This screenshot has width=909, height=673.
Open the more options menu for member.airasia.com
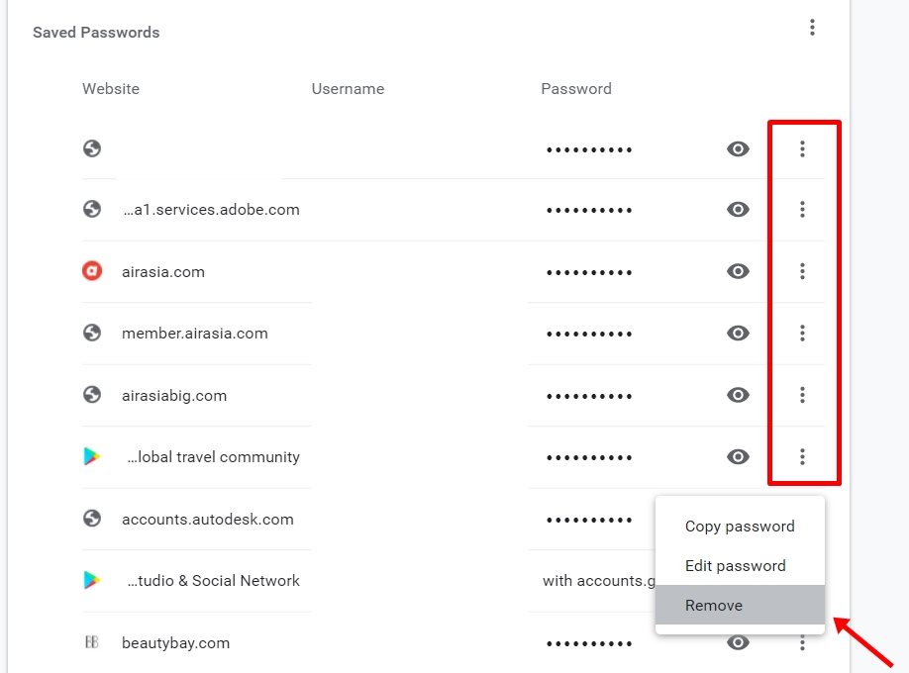[x=802, y=333]
